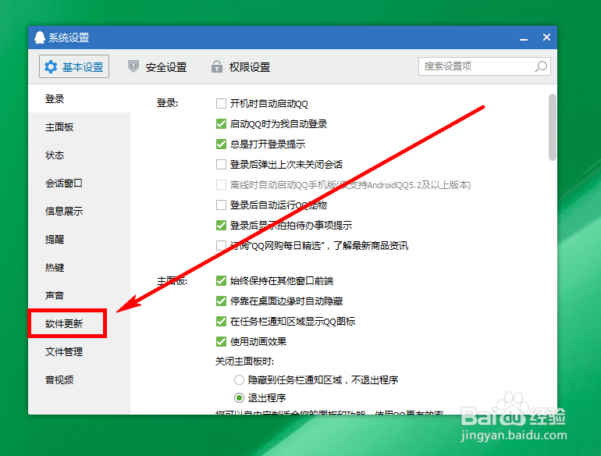Close the 系统设置 window

click(x=546, y=37)
